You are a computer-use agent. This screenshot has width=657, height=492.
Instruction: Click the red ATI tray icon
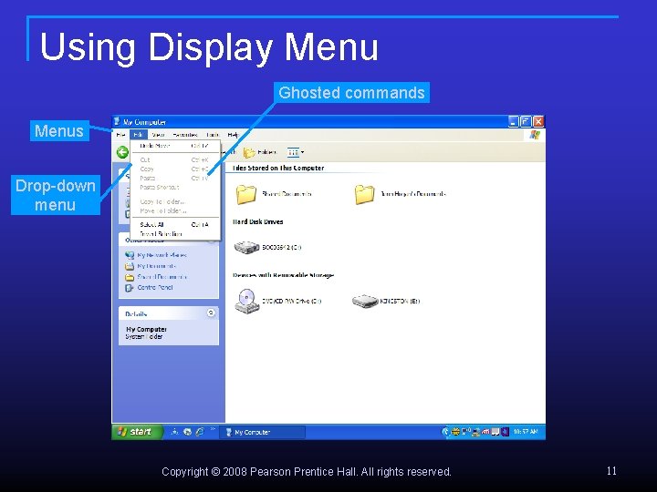point(486,432)
